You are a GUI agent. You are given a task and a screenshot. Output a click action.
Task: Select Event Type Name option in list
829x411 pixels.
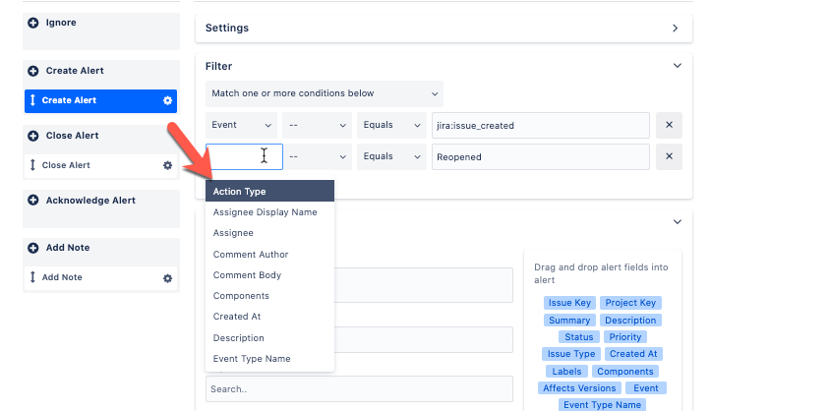tap(252, 359)
